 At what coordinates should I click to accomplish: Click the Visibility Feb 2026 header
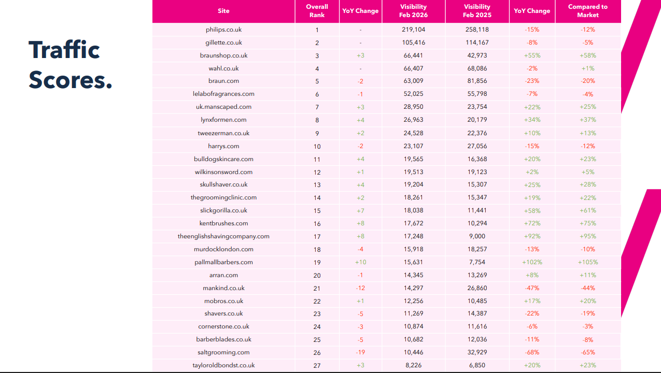[x=413, y=11]
